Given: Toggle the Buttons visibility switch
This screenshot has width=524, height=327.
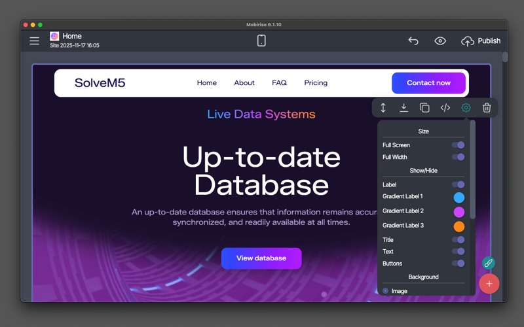Looking at the screenshot, I should point(458,264).
